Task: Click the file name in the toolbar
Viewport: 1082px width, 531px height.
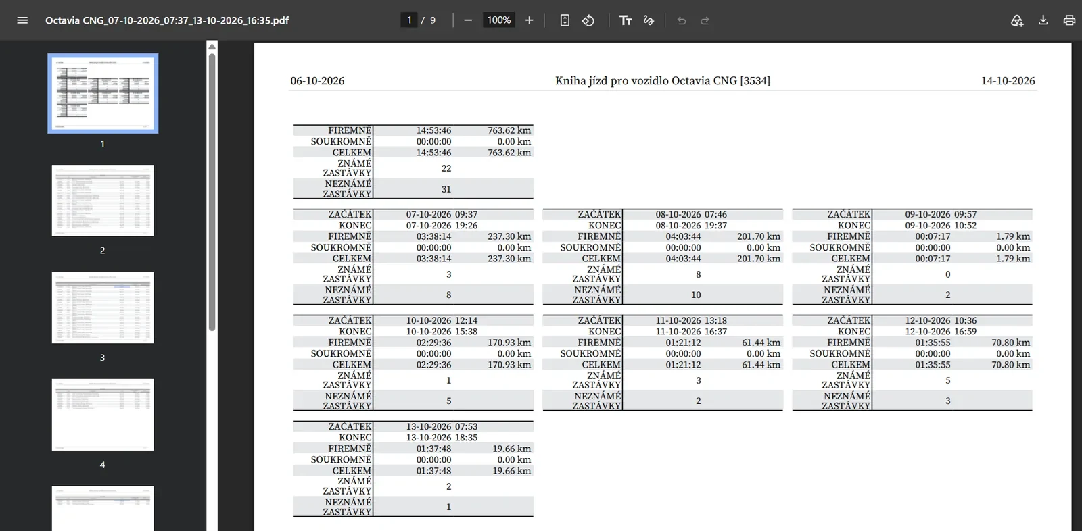Action: point(167,20)
